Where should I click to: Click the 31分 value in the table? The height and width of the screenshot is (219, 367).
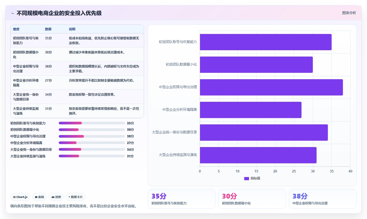coord(48,108)
